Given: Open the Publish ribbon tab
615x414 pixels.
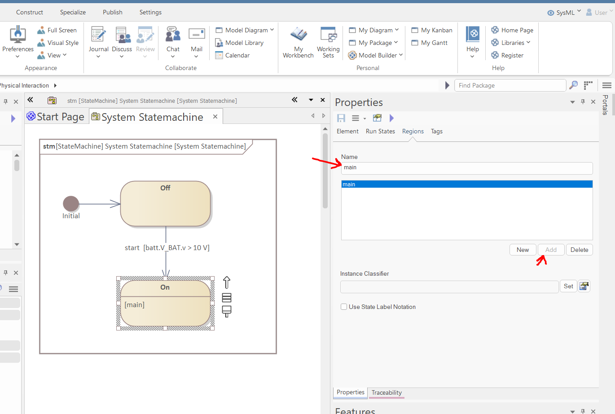Looking at the screenshot, I should (112, 12).
